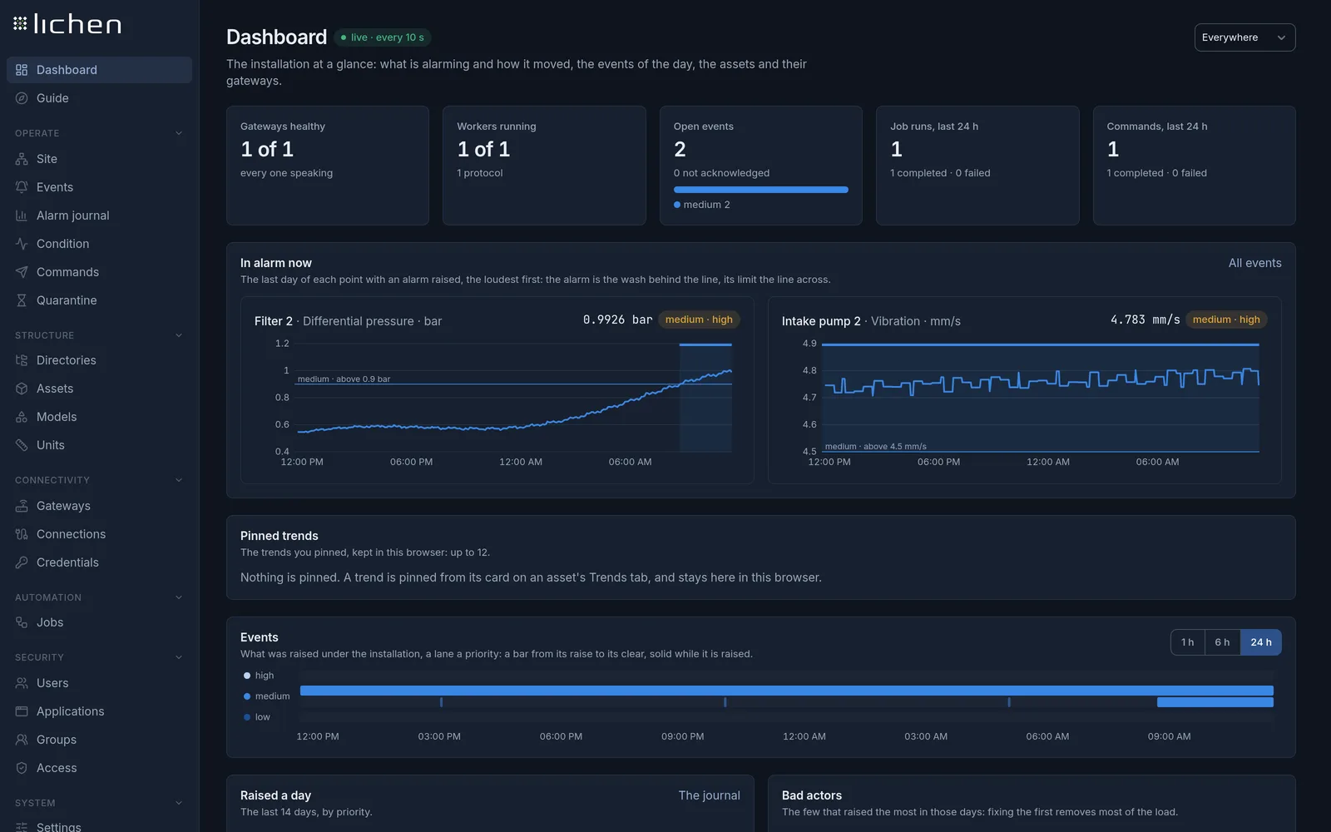Open the Settings sidebar item

point(99,825)
